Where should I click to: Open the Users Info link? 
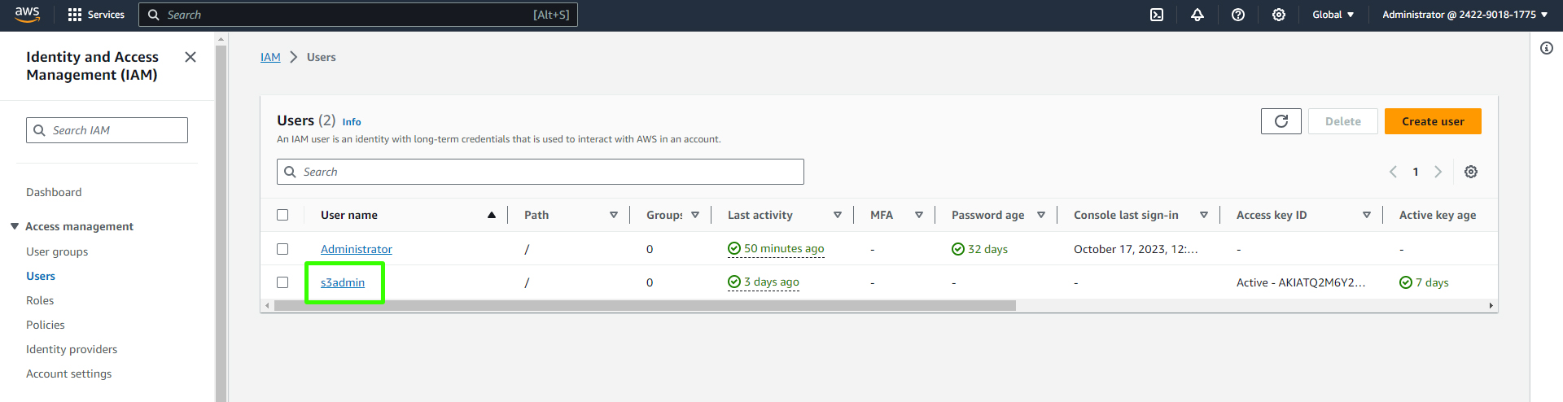(x=352, y=122)
